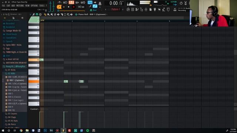Adjust the main volume slider

coord(50,6)
